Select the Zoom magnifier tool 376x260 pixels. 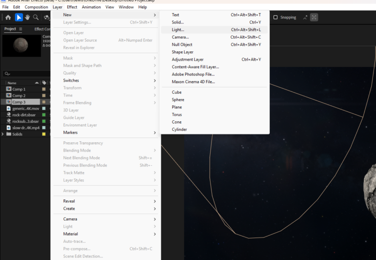36,17
